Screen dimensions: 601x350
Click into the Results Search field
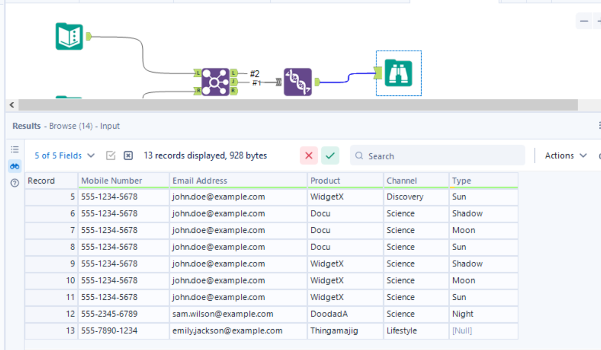pyautogui.click(x=442, y=156)
